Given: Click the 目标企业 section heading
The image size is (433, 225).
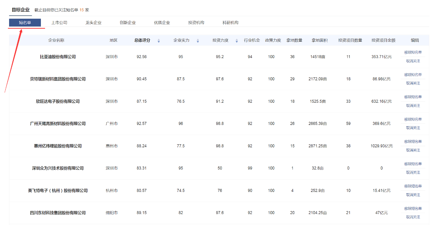Looking at the screenshot, I should click(21, 10).
